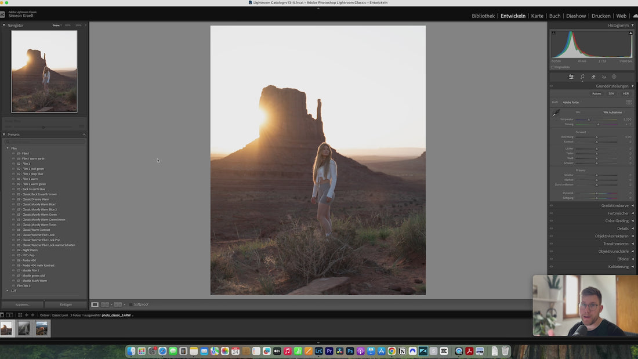The height and width of the screenshot is (359, 638).
Task: Switch to grid view in filmstrip bar
Action: (20, 315)
